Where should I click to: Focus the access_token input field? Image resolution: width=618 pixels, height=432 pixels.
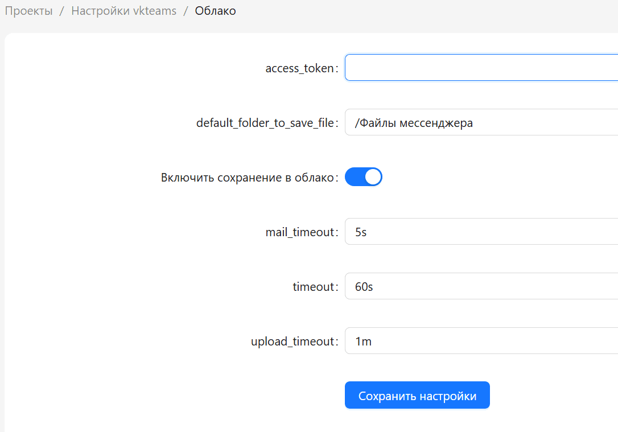click(x=481, y=68)
